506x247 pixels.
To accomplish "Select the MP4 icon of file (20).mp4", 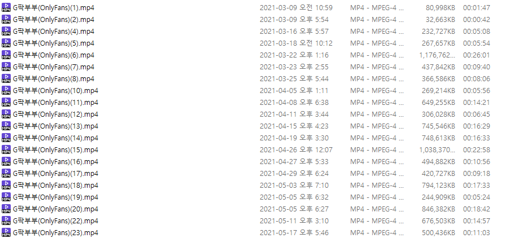I will coord(6,209).
